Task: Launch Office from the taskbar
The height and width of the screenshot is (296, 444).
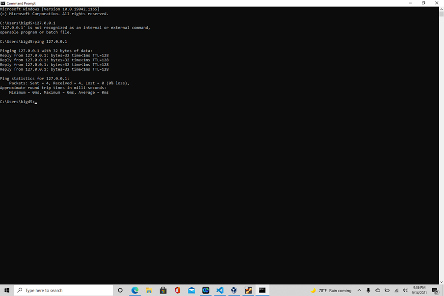Action: point(177,290)
